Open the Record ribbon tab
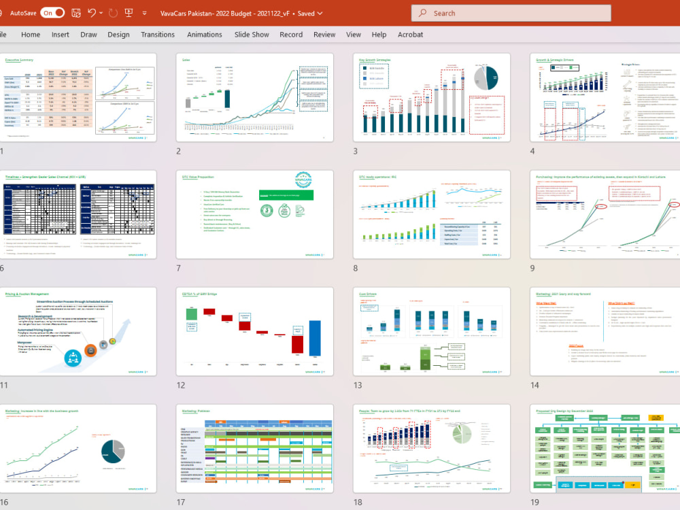680x510 pixels. pyautogui.click(x=291, y=35)
